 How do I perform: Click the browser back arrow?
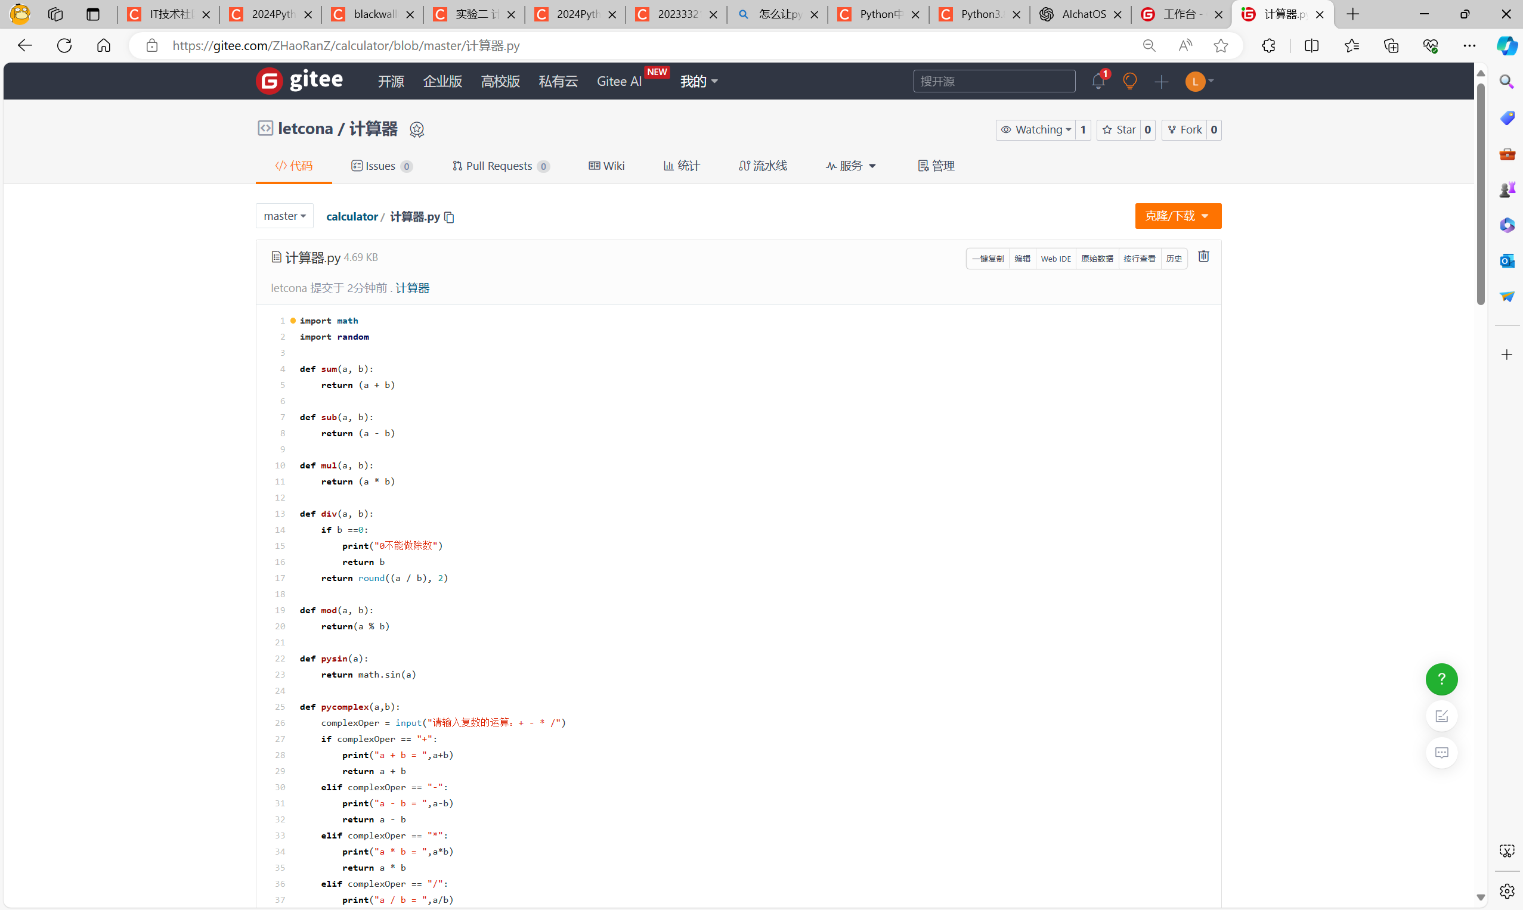[x=24, y=45]
